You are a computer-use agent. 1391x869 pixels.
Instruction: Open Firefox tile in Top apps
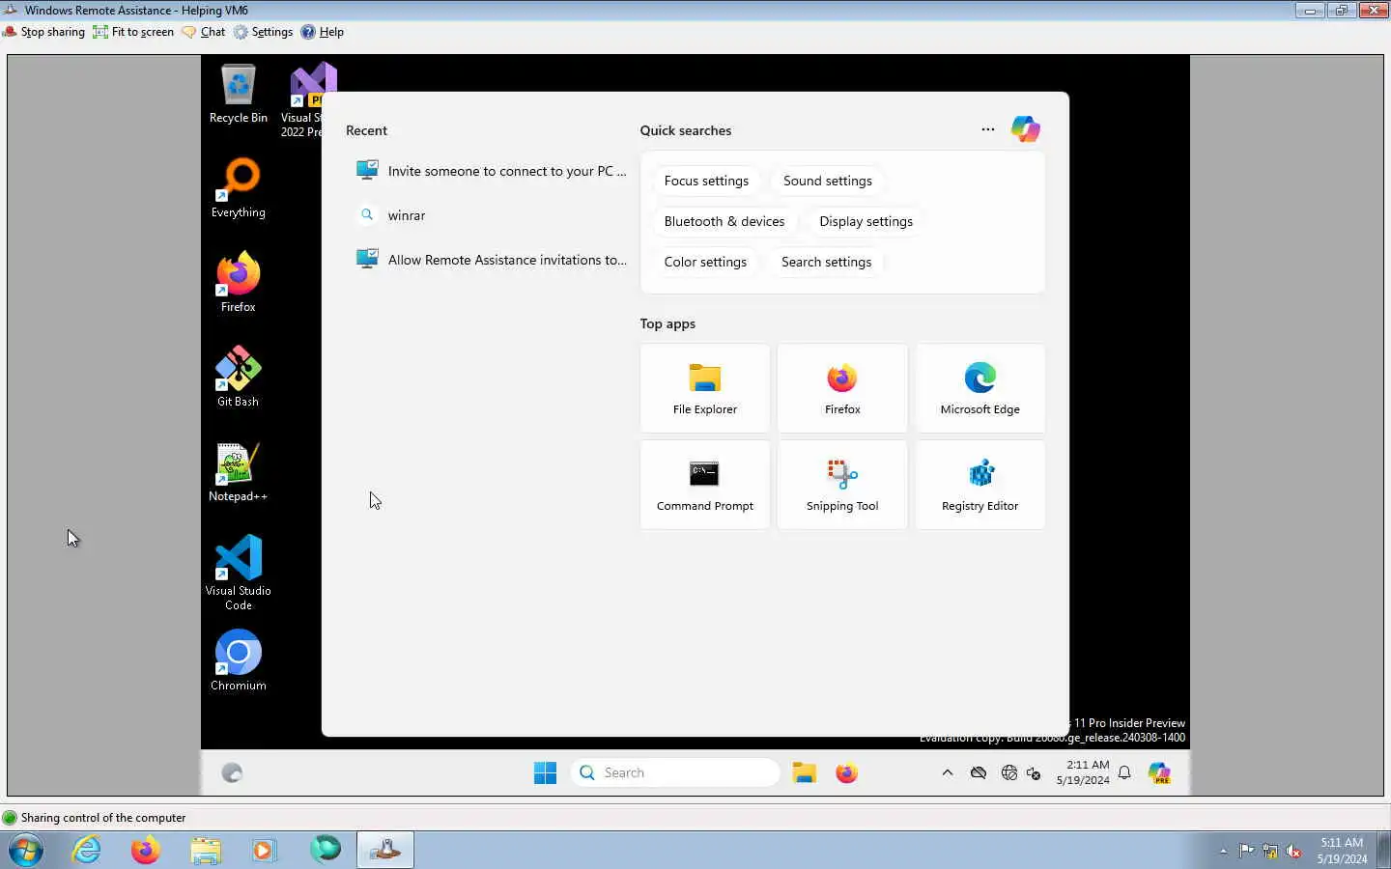point(842,388)
